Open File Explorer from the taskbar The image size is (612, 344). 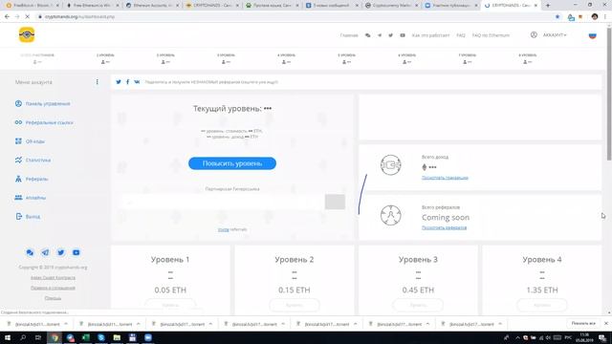point(117,337)
